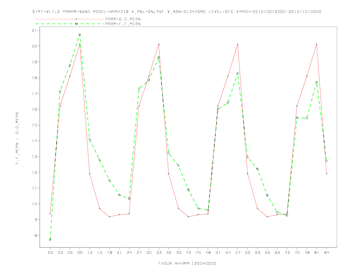Click the red plus data point at hour 84
Image resolution: width=356 pixels, height=275 pixels.
[326, 173]
